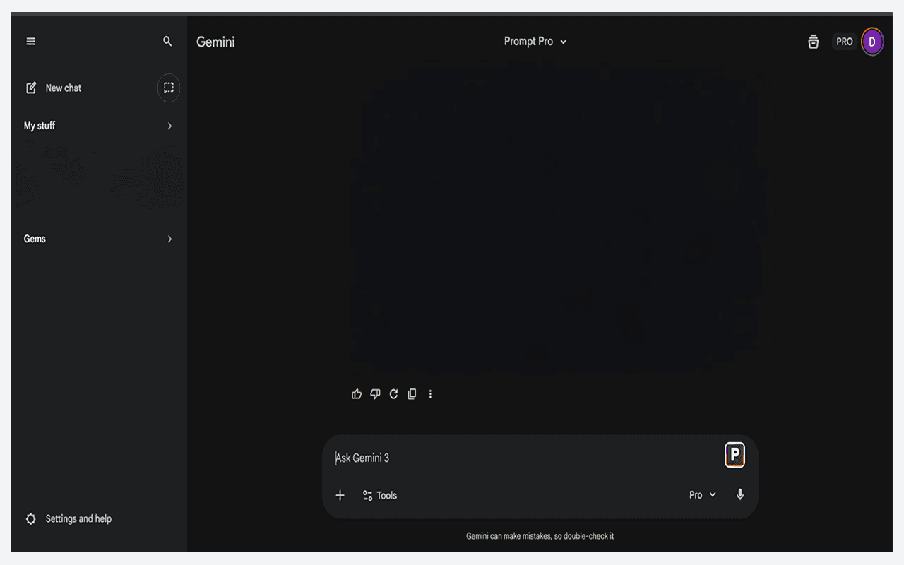Click the Gems label

(x=35, y=239)
